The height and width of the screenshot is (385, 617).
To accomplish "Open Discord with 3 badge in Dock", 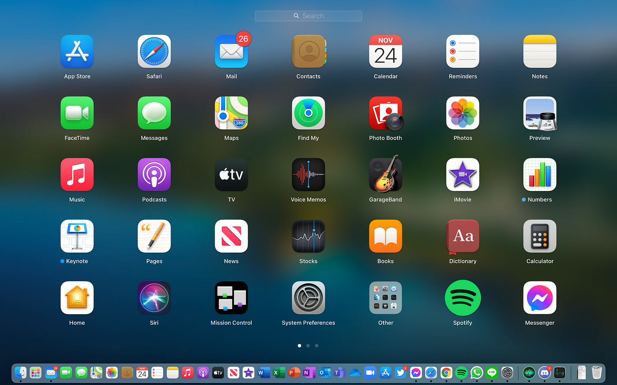I will (x=545, y=373).
